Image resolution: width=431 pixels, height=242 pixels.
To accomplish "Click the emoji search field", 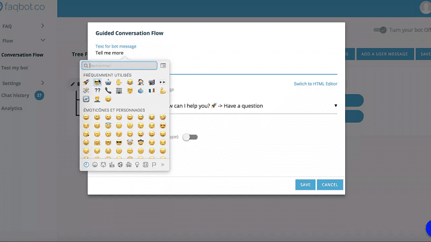I will tap(120, 66).
